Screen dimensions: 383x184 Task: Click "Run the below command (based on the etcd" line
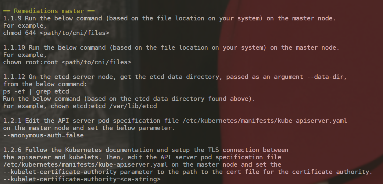129,99
